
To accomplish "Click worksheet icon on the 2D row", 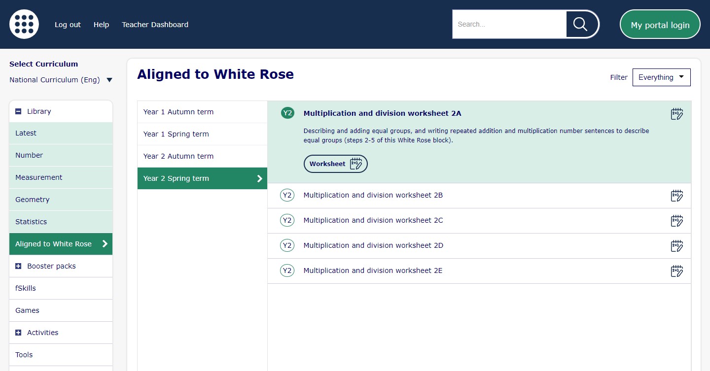I will pyautogui.click(x=677, y=246).
